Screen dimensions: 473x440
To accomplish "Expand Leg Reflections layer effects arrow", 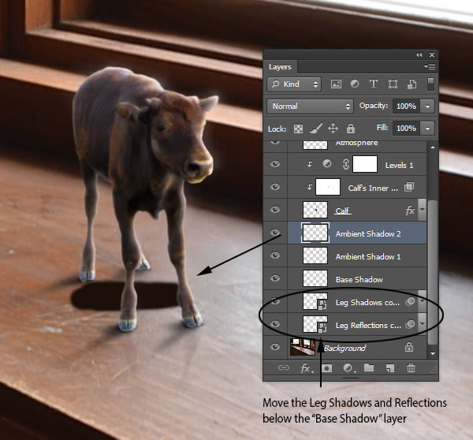I will point(423,324).
